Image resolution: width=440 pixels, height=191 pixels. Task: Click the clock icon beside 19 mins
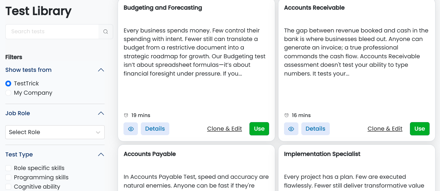(126, 115)
